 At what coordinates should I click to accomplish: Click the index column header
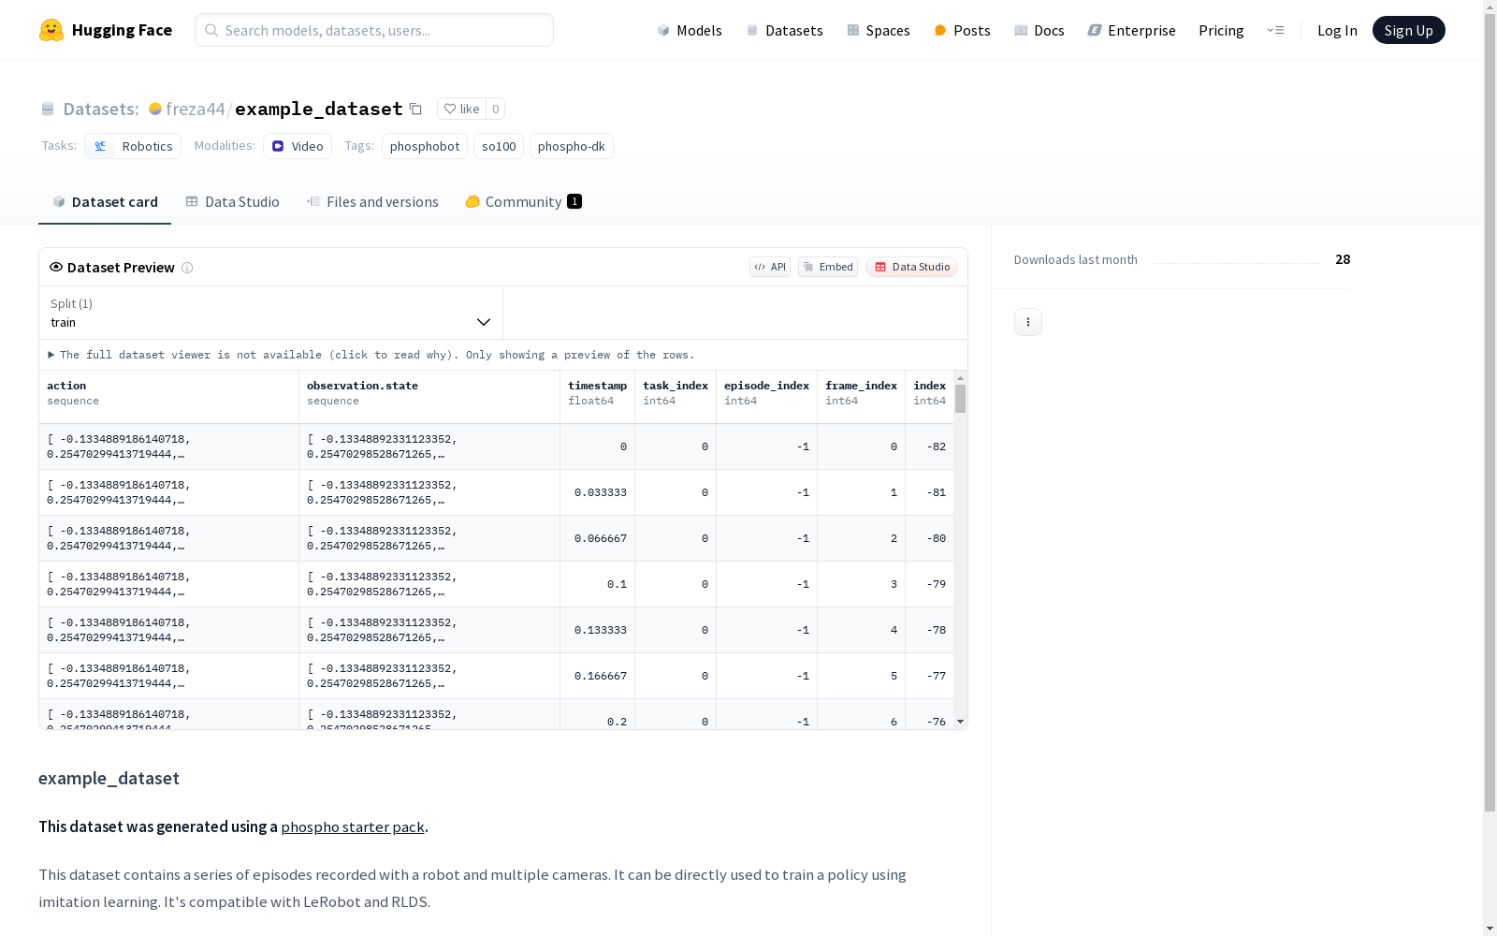pos(930,397)
